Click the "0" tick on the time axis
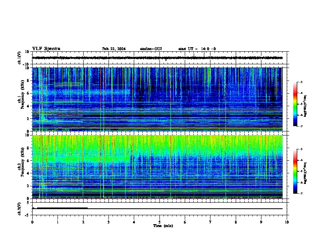Image resolution: width=323 pixels, height=249 pixels. click(x=32, y=222)
